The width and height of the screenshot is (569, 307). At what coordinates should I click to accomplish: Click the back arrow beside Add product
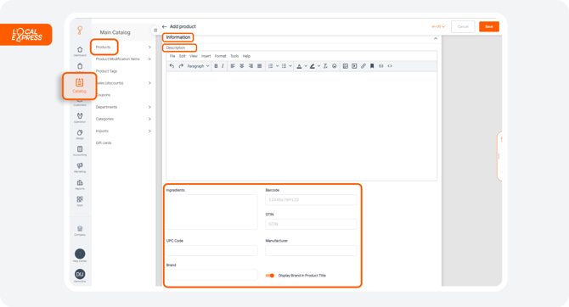165,26
